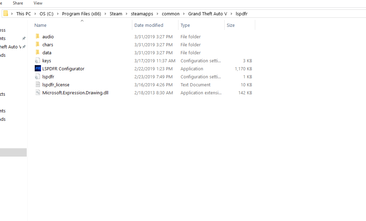Expand chevron after Grand Theft Auto V

point(231,14)
